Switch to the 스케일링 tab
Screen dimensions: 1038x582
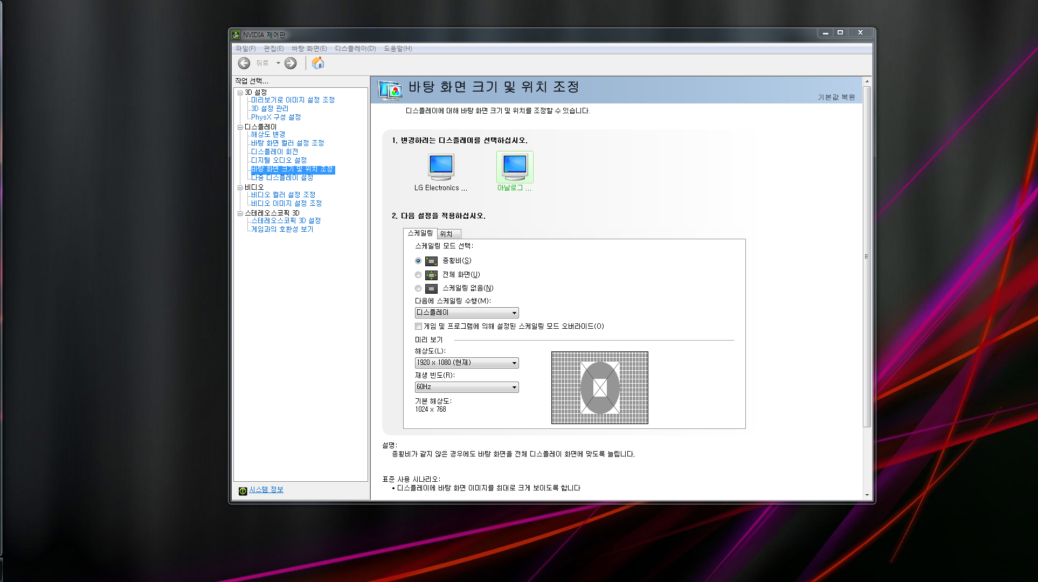(420, 233)
